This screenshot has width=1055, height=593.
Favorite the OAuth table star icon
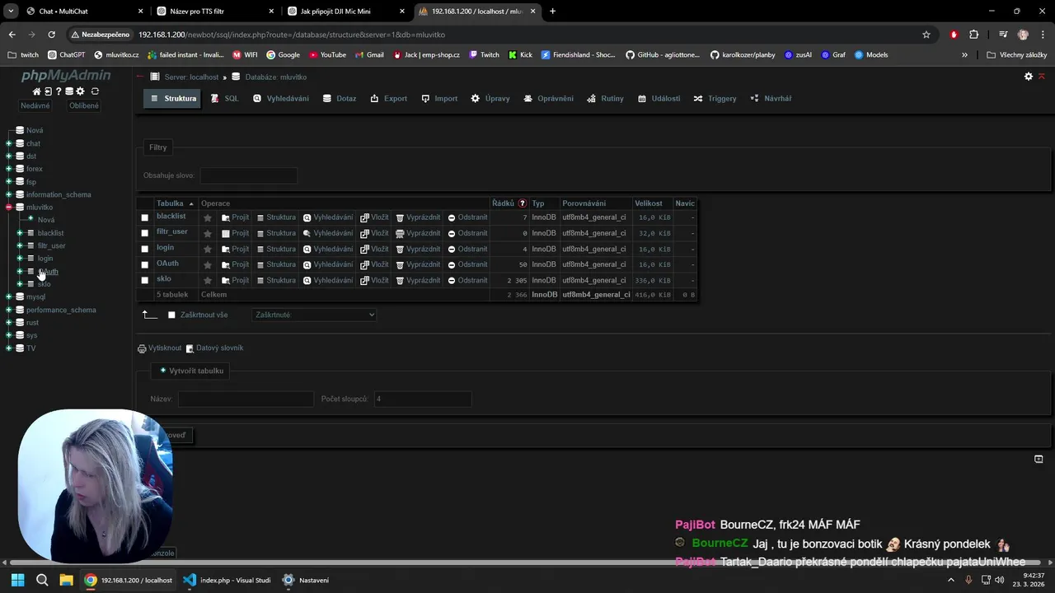[x=208, y=264]
